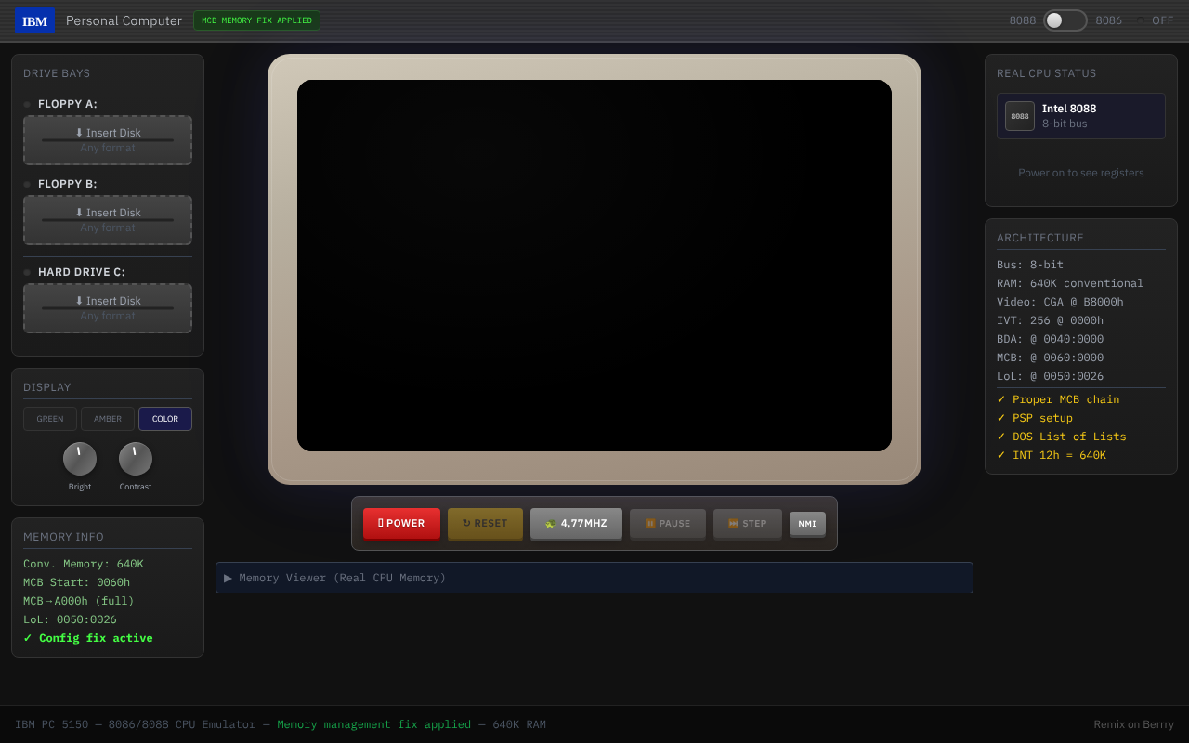
Task: Click the PAUSE playback control
Action: 667,524
